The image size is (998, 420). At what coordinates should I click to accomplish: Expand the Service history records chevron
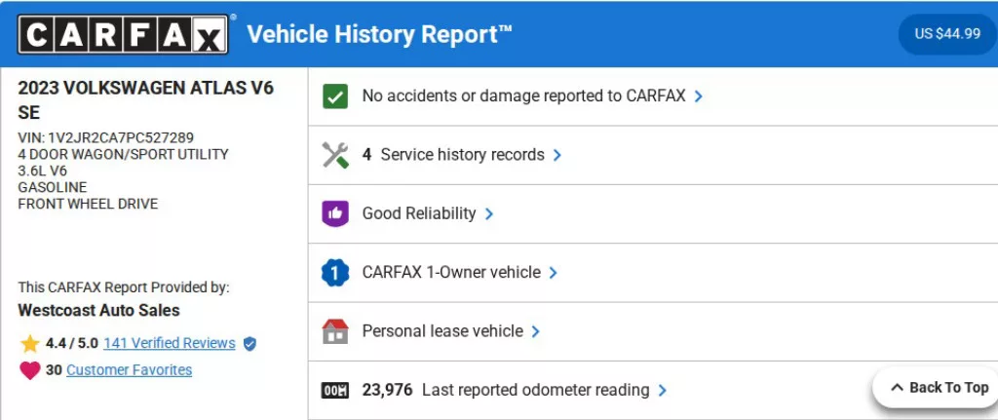[x=557, y=155]
